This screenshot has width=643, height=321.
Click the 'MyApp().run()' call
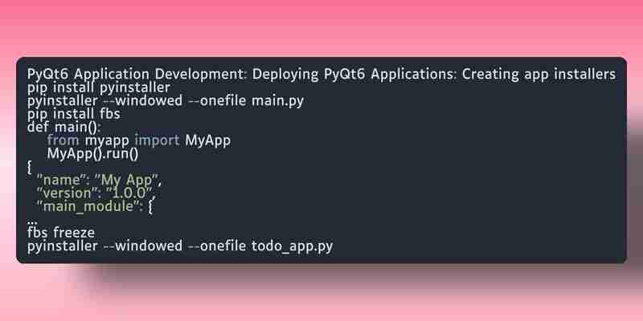click(x=92, y=154)
